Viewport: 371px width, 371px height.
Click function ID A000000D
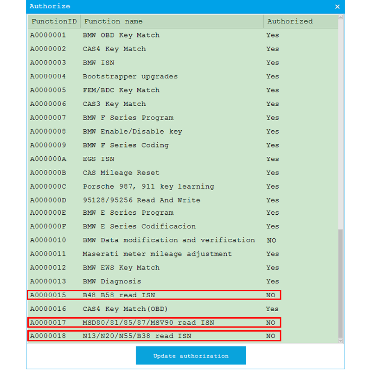48,200
